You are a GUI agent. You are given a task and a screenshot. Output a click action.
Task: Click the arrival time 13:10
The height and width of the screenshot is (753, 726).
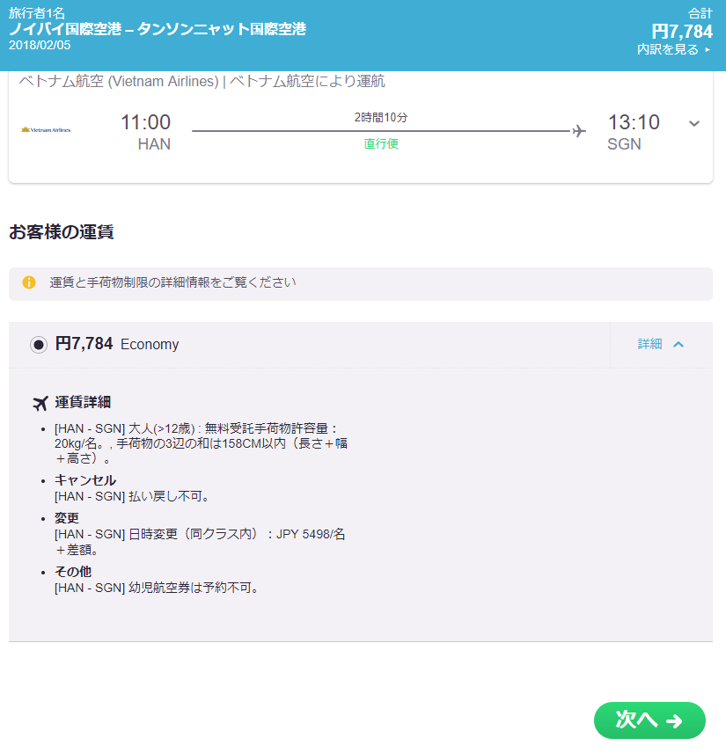click(x=634, y=122)
